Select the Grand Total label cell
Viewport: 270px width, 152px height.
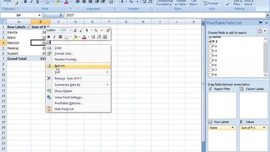click(19, 59)
